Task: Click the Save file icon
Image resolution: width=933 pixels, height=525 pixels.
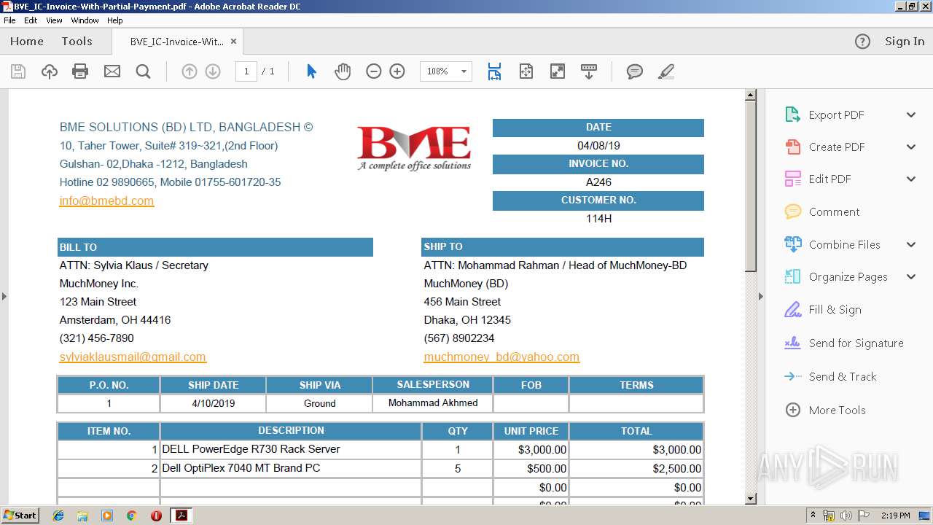Action: pos(18,71)
